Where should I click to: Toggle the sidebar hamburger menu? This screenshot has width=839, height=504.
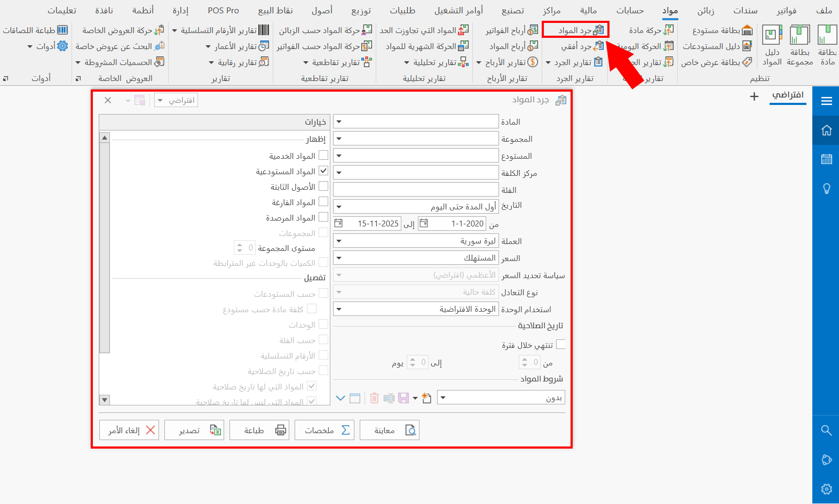(x=826, y=101)
